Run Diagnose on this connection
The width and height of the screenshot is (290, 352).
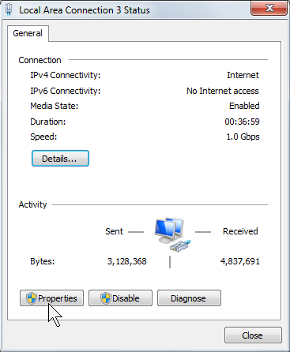pos(189,298)
